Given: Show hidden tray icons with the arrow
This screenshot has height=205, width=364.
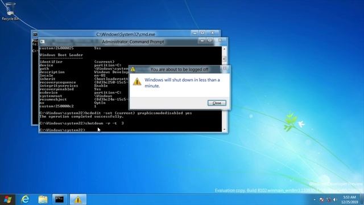Looking at the screenshot, I should [315, 199].
